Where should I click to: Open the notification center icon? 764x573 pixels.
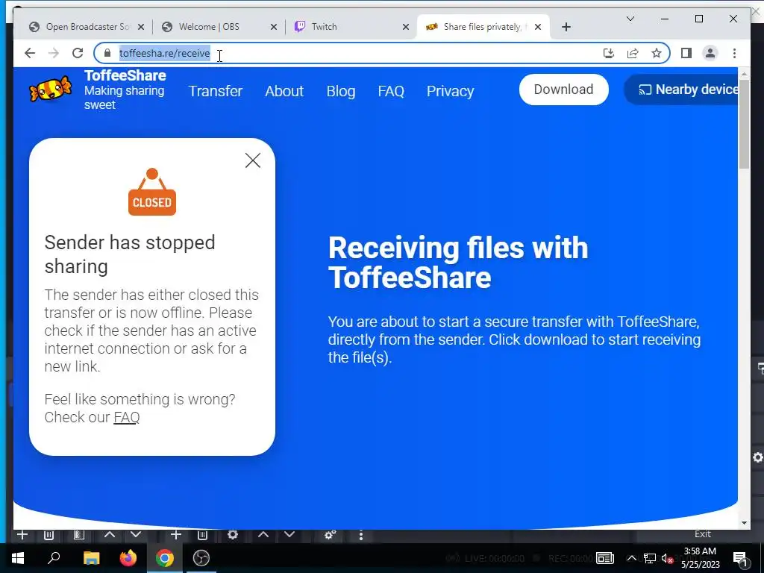740,558
